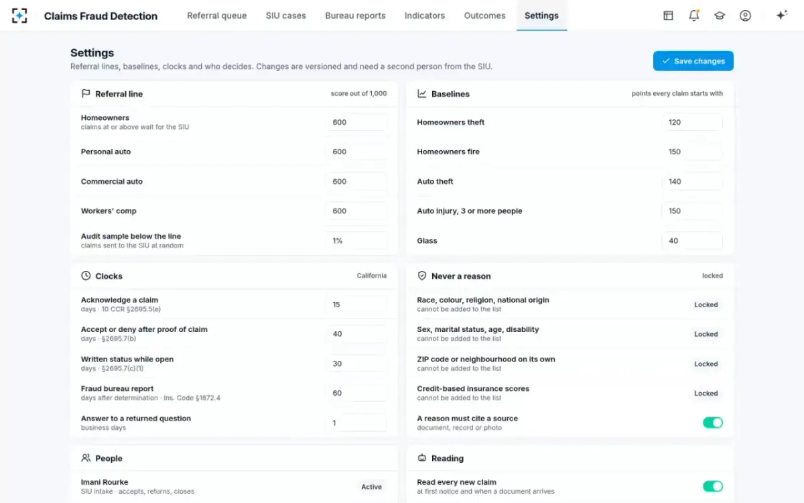This screenshot has width=804, height=503.
Task: Click 'days · 10 CCR §2695.5(e)' citation
Action: pyautogui.click(x=121, y=309)
